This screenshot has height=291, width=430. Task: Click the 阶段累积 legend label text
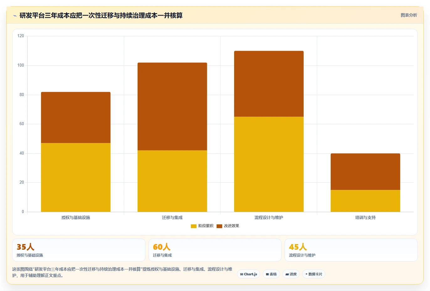click(x=206, y=226)
